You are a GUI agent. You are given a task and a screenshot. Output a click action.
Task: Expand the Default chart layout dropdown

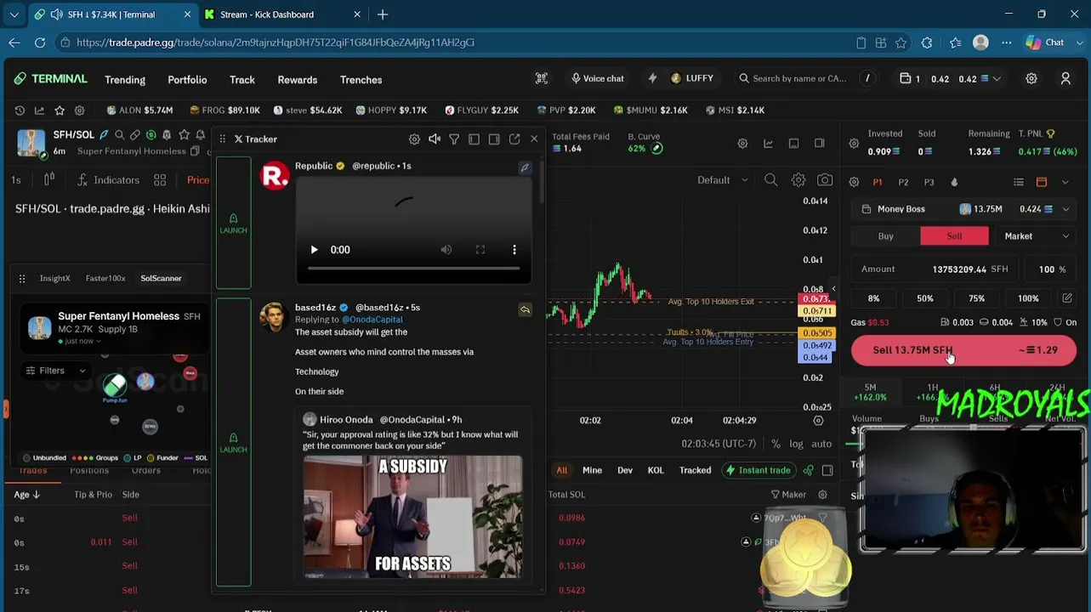[722, 180]
